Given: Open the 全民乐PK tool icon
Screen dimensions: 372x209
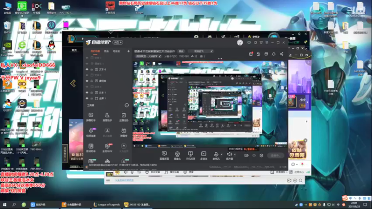Looking at the screenshot, I should click(x=107, y=148).
